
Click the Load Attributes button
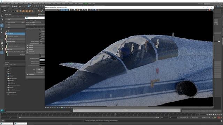tap(201, 111)
